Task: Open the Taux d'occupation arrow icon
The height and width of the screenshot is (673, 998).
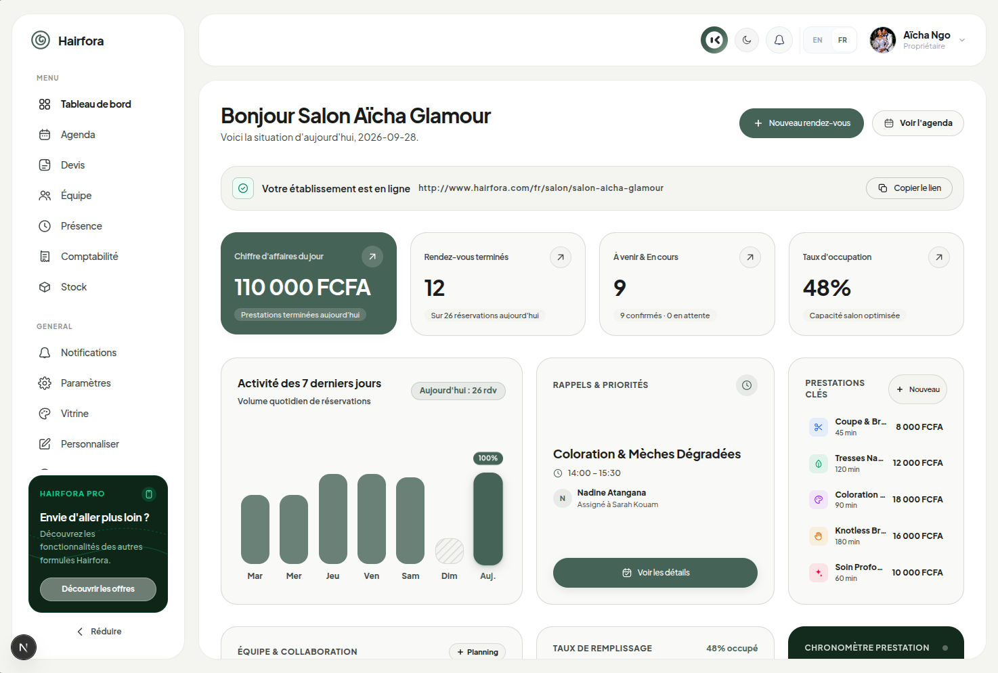Action: 939,257
